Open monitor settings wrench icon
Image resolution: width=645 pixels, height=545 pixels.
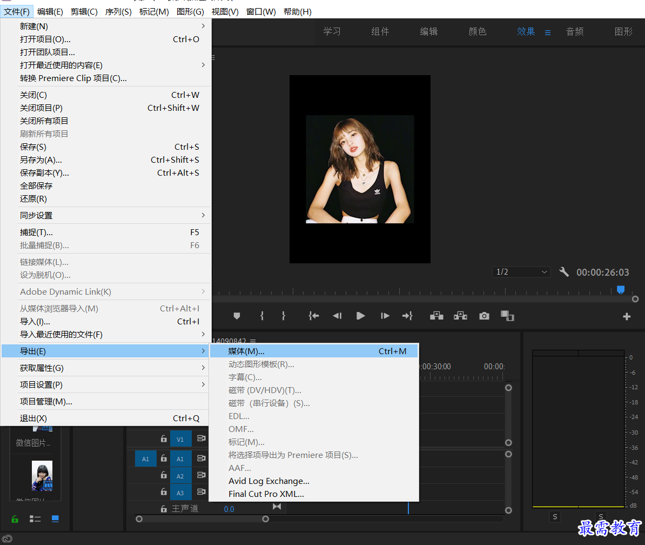(564, 271)
